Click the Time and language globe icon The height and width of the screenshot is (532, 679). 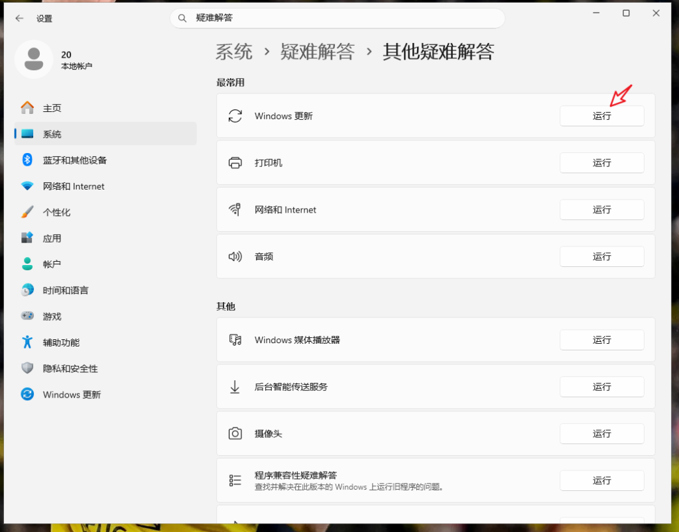click(x=27, y=290)
